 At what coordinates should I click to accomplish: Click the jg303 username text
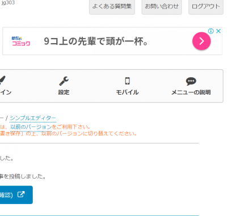8,3
